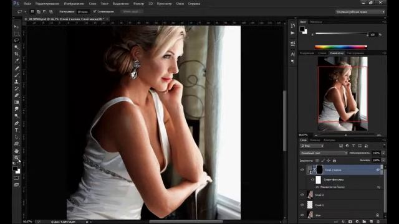Select the Pen tool

tap(17, 123)
